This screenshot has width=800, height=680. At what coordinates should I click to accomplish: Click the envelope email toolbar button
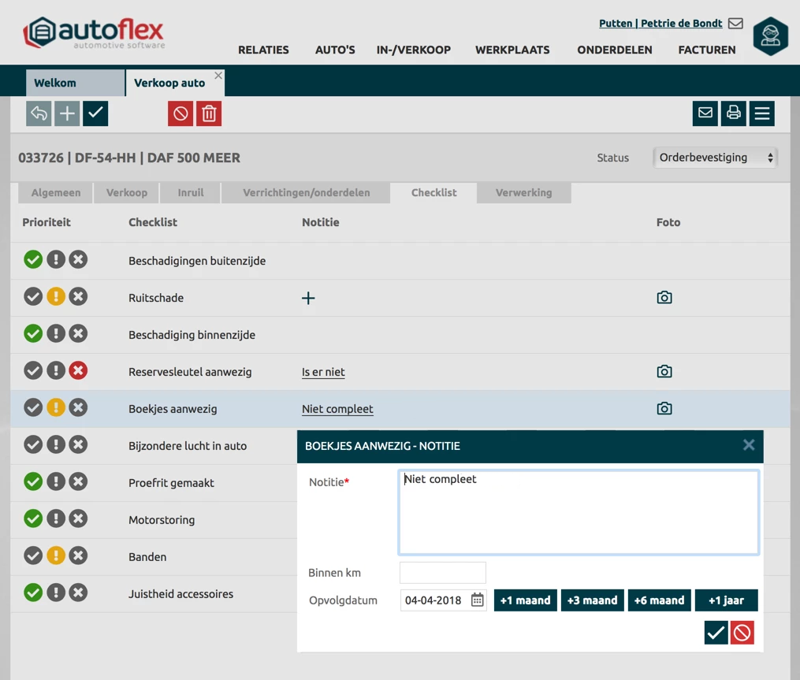(705, 113)
